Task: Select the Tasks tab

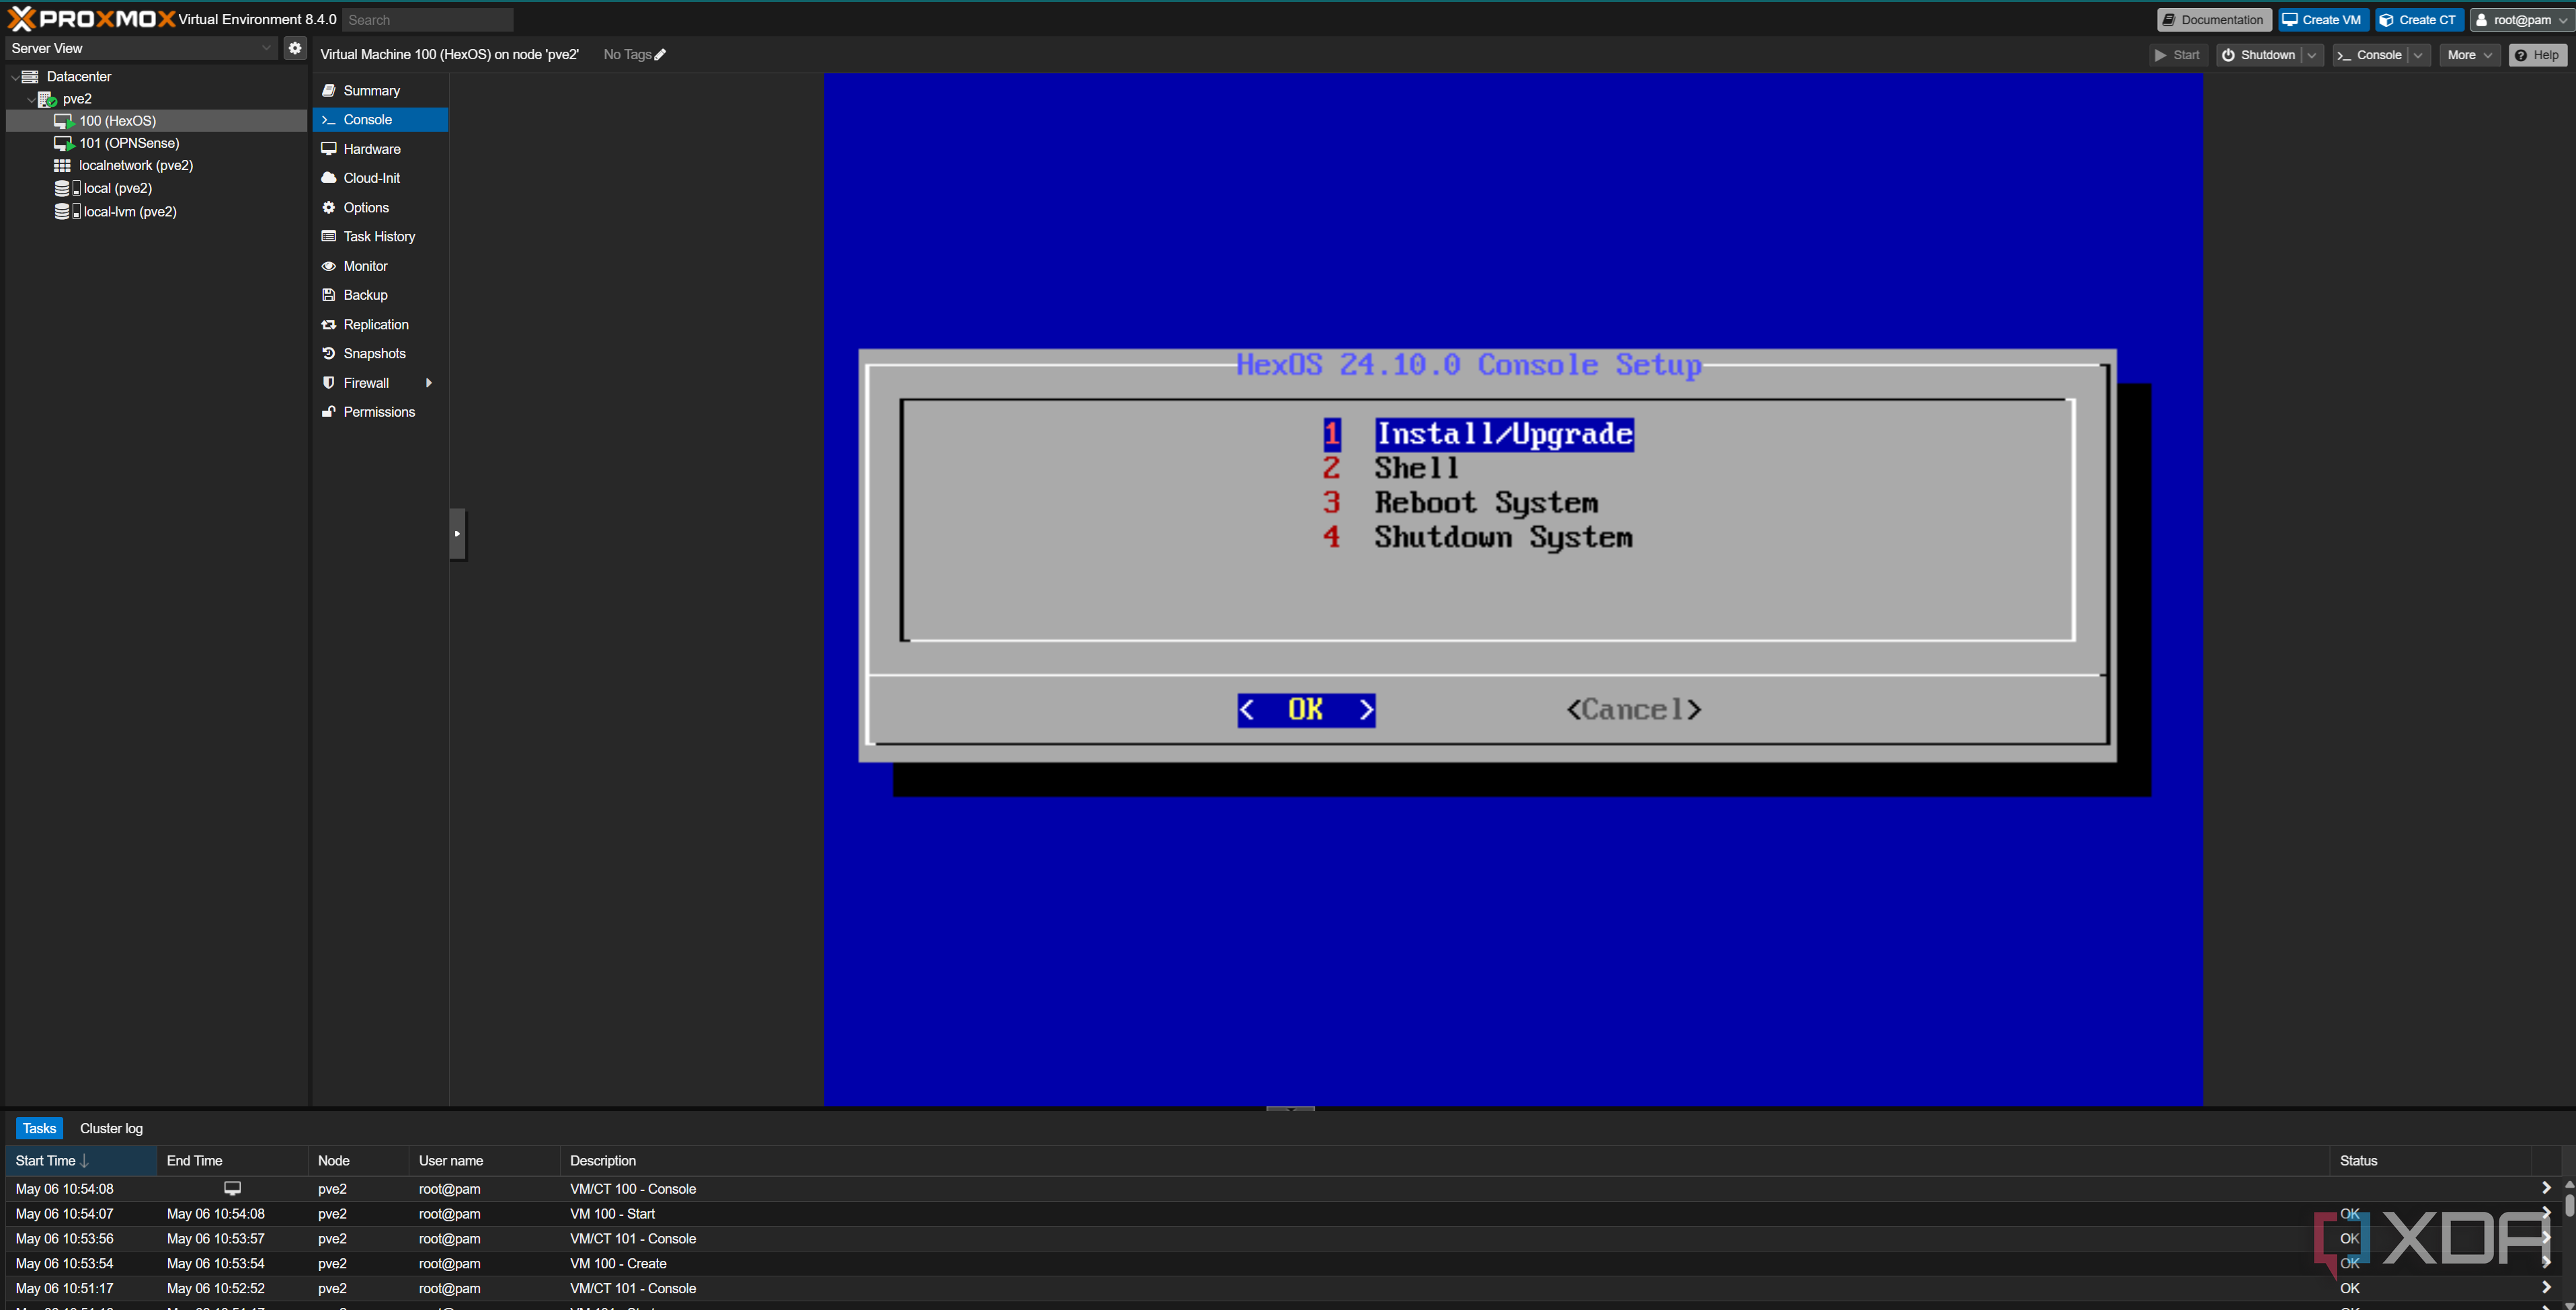Action: click(x=39, y=1128)
